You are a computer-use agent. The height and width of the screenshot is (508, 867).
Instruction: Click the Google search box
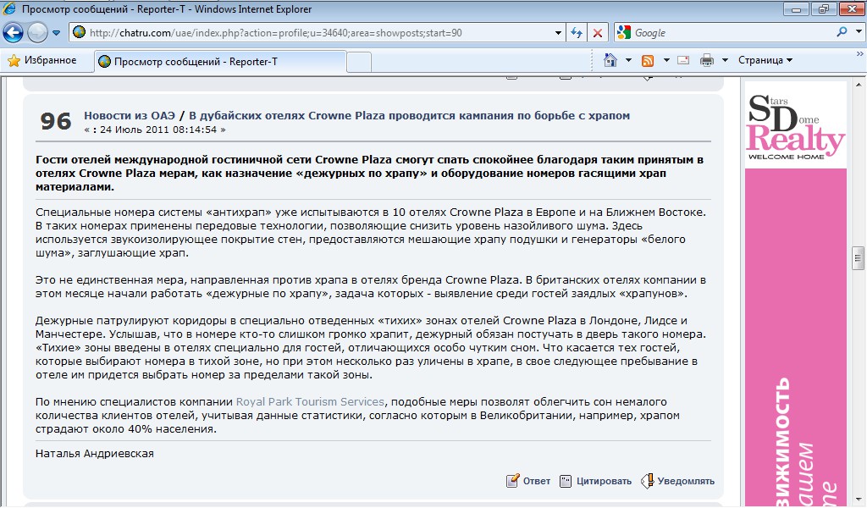[x=731, y=33]
